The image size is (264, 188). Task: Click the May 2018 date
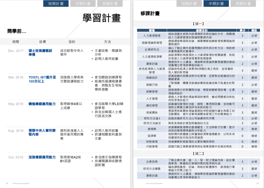coord(16,104)
